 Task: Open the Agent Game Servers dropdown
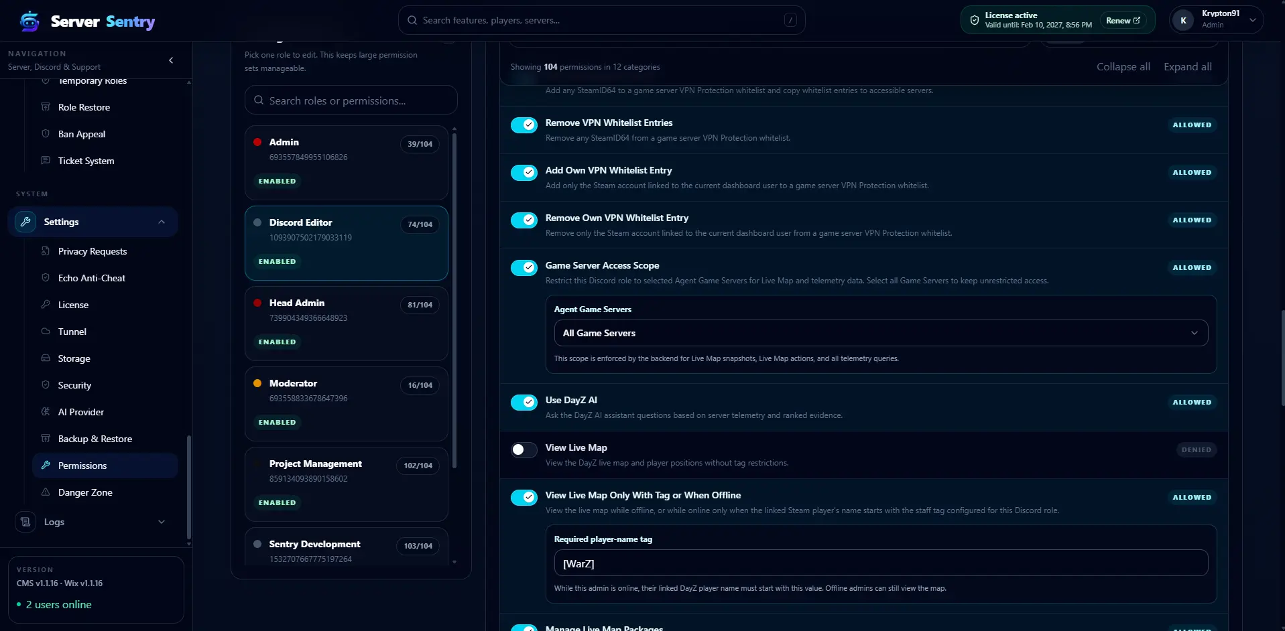coord(881,333)
